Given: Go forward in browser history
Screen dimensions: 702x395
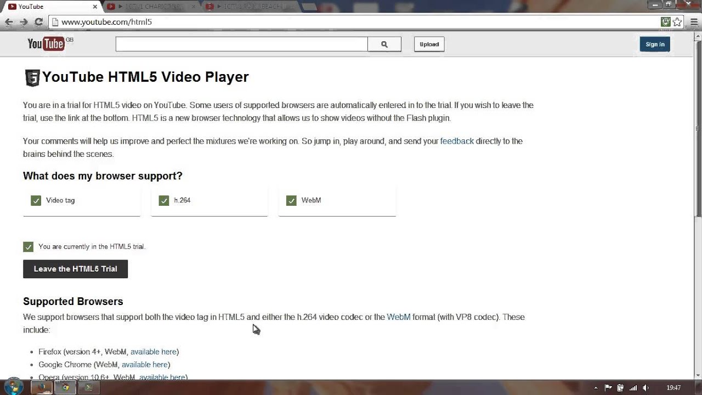Looking at the screenshot, I should click(x=24, y=22).
